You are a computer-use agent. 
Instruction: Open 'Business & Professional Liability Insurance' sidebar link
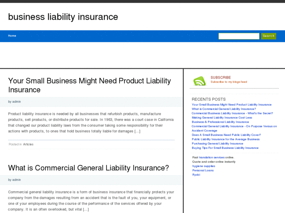pos(220,122)
